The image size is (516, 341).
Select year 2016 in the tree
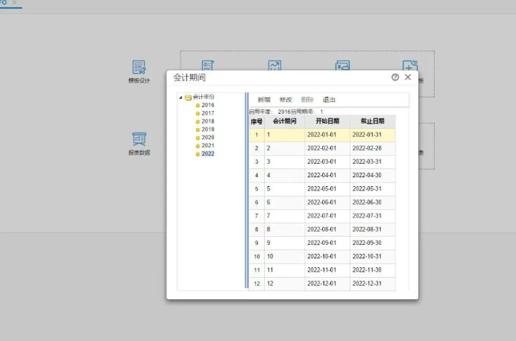coord(207,105)
